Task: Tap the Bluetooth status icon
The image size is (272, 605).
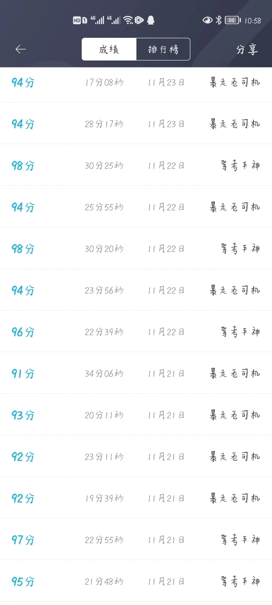Action: point(219,20)
